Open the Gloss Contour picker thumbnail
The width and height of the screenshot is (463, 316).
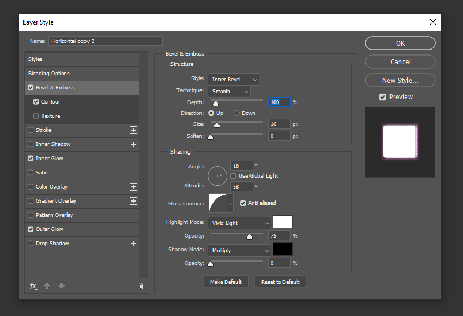pos(216,203)
